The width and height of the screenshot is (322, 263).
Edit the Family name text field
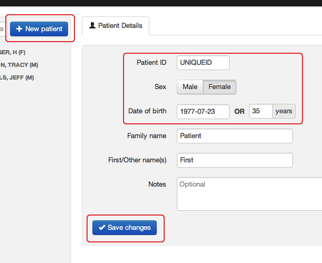pyautogui.click(x=234, y=136)
